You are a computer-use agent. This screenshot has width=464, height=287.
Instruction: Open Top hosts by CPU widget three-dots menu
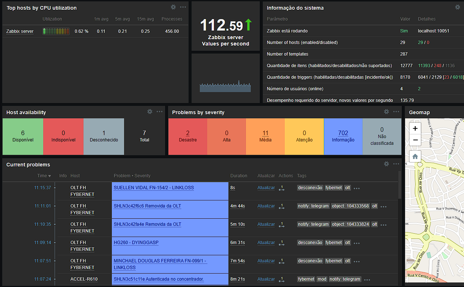[x=183, y=7]
